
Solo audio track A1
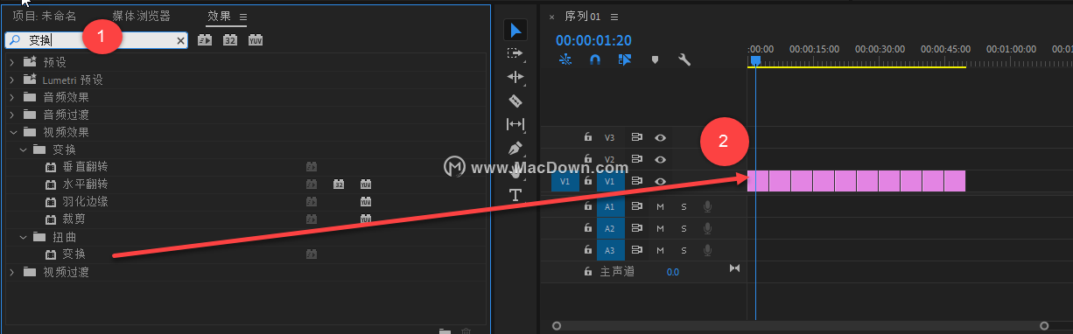pyautogui.click(x=684, y=206)
